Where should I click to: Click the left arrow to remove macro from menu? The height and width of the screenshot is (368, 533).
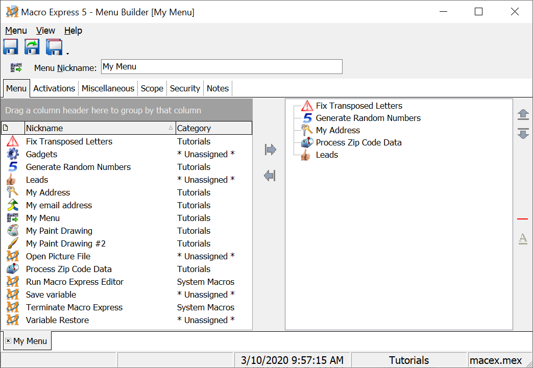coord(270,176)
